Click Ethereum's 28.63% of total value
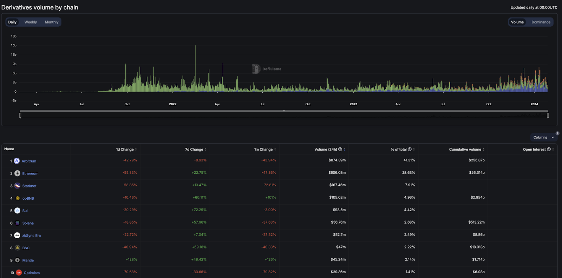 (x=409, y=173)
